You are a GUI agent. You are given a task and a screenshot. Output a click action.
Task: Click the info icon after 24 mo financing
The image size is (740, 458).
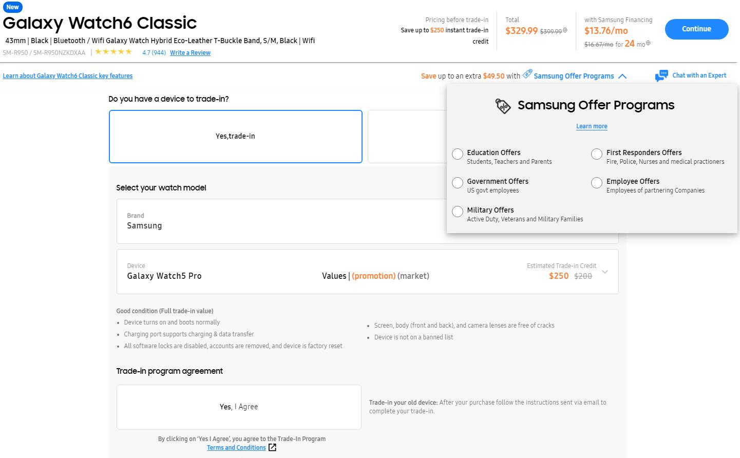tap(648, 44)
